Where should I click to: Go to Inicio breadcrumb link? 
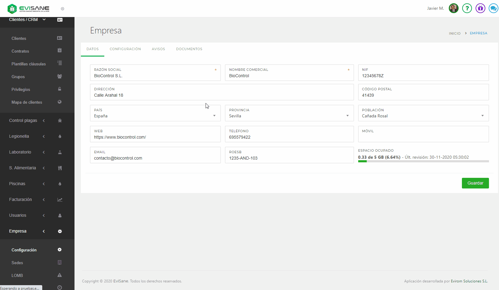point(455,33)
